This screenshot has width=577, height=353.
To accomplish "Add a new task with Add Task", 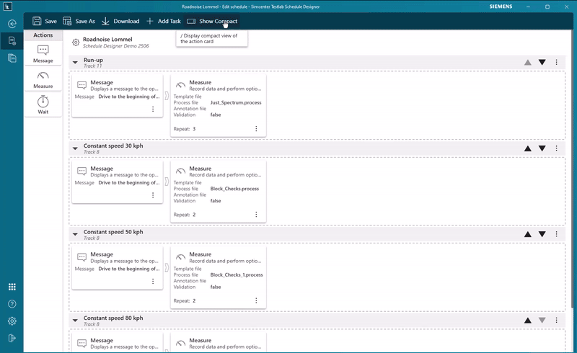I will 164,21.
